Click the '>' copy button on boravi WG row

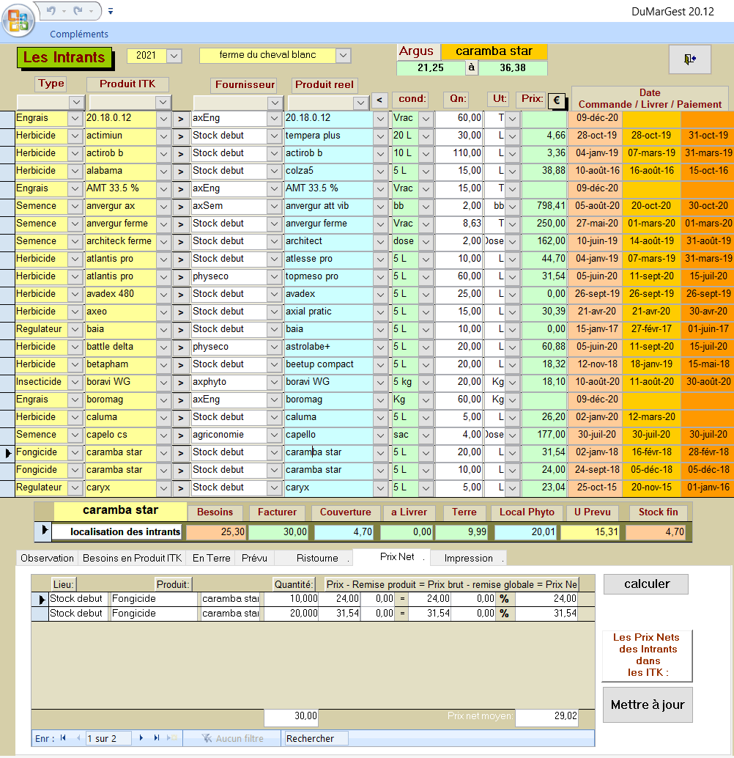pos(181,383)
